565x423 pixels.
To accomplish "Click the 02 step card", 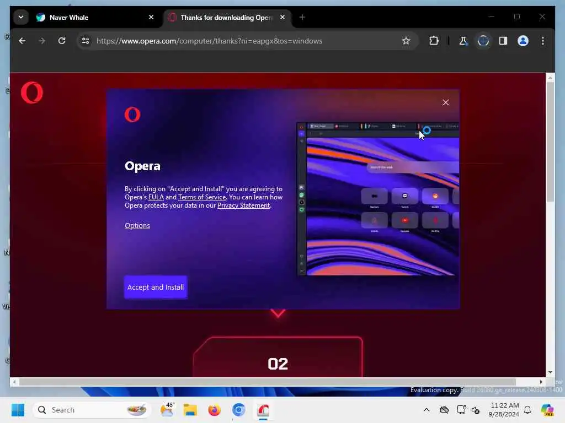I will (x=278, y=357).
